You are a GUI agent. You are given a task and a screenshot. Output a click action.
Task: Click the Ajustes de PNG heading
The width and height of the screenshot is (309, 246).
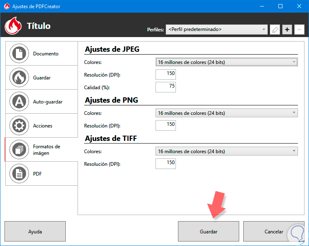pyautogui.click(x=111, y=100)
